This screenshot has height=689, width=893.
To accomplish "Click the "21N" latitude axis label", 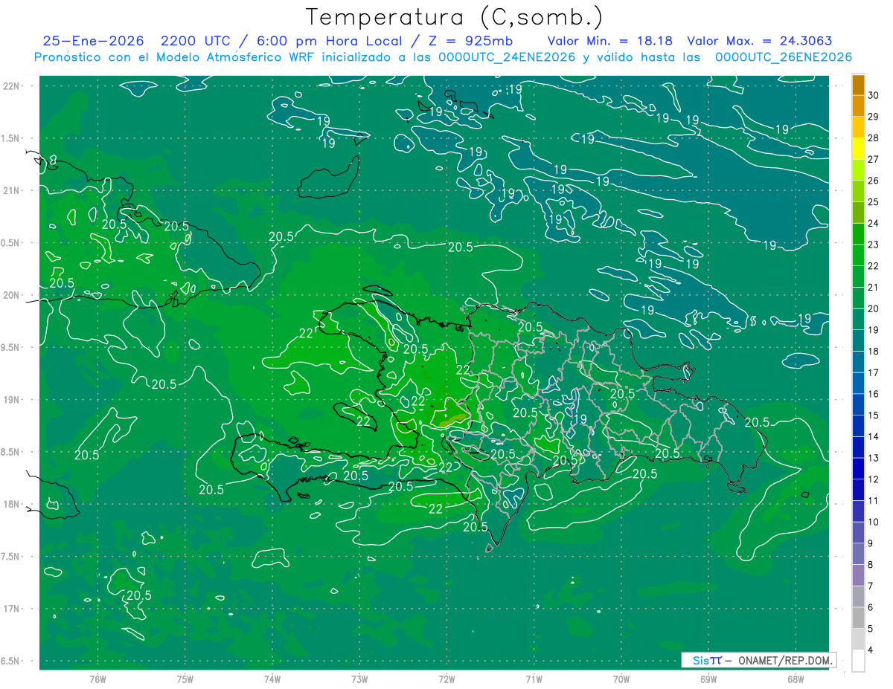I will tap(12, 190).
